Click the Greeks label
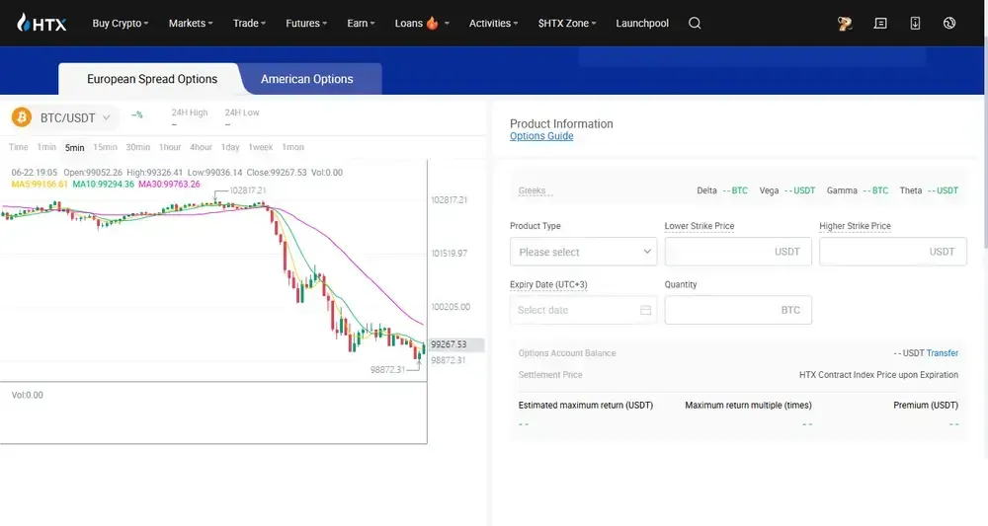 point(532,190)
